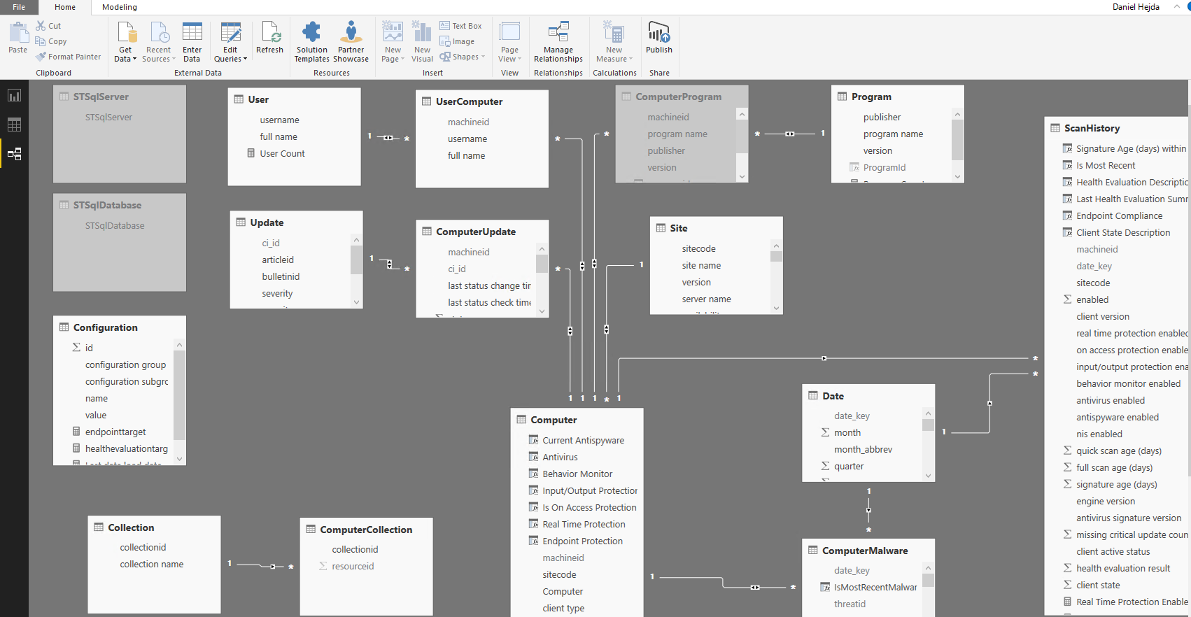Open the Shapes dropdown

(463, 57)
